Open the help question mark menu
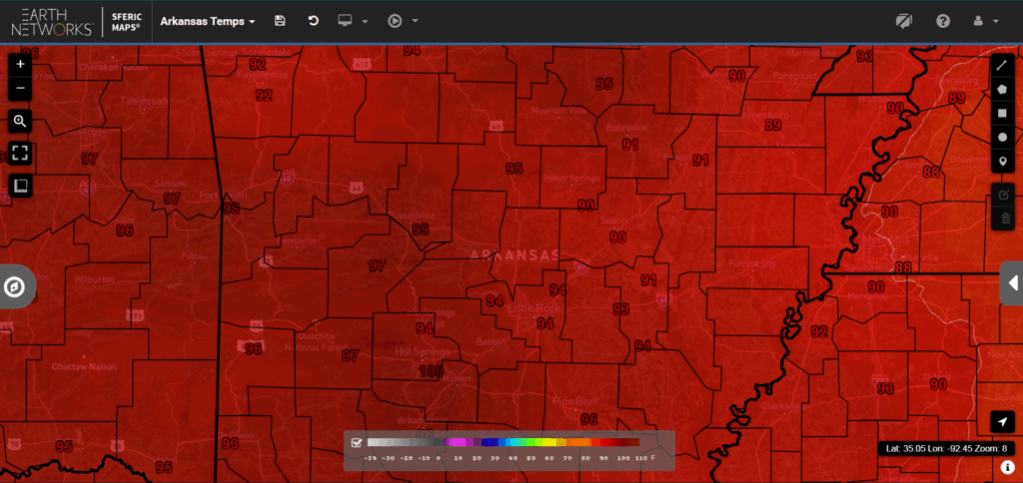 tap(942, 21)
